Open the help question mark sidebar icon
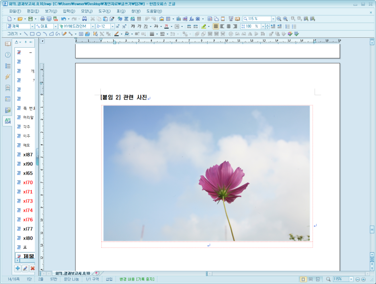This screenshot has width=376, height=284. [x=8, y=55]
